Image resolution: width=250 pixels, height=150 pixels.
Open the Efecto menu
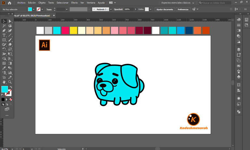(x=75, y=3)
